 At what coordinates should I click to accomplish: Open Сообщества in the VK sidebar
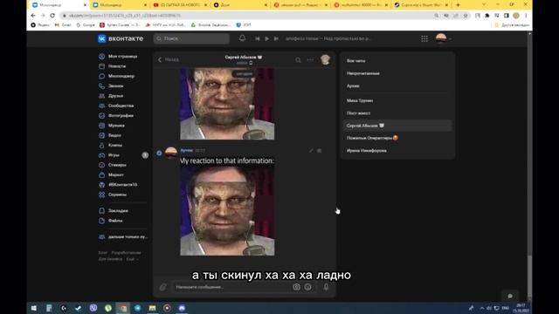(121, 106)
